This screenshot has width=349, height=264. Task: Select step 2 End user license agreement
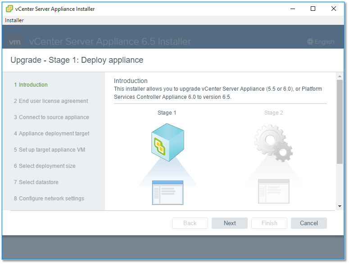pyautogui.click(x=51, y=101)
